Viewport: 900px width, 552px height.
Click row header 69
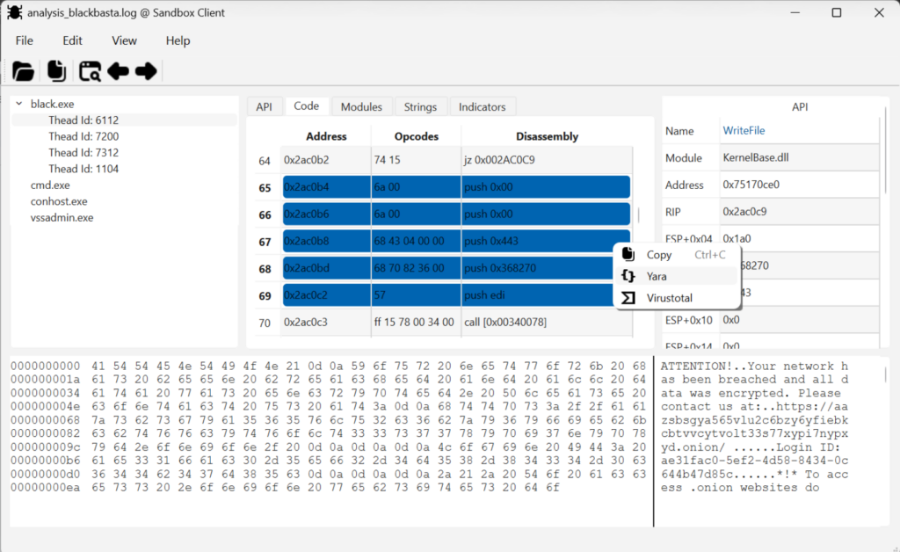[265, 295]
